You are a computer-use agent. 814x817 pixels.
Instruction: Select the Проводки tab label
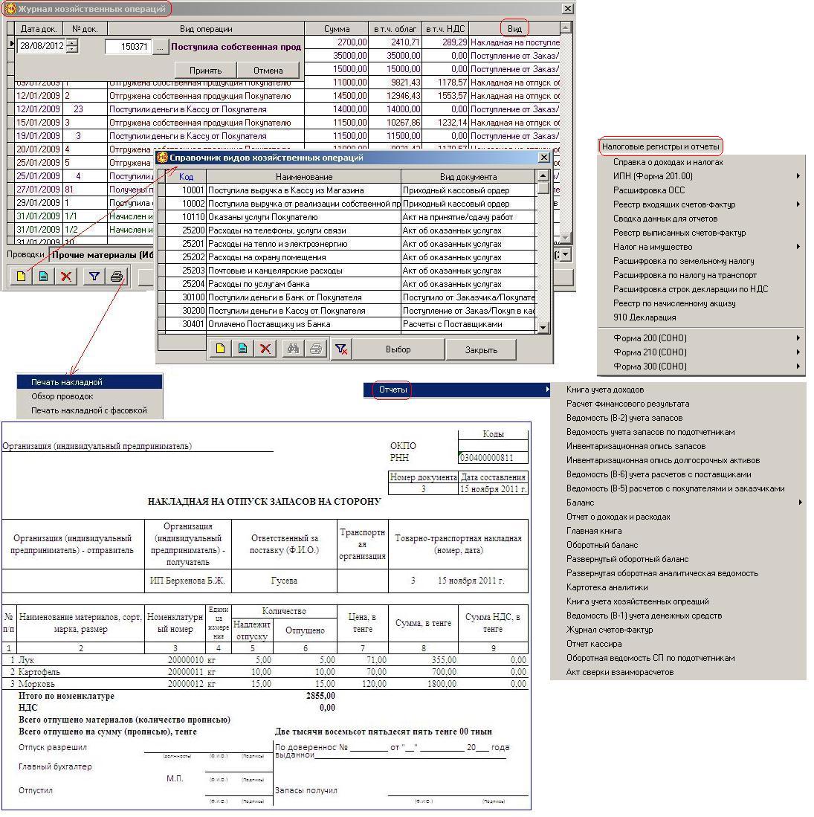point(25,254)
